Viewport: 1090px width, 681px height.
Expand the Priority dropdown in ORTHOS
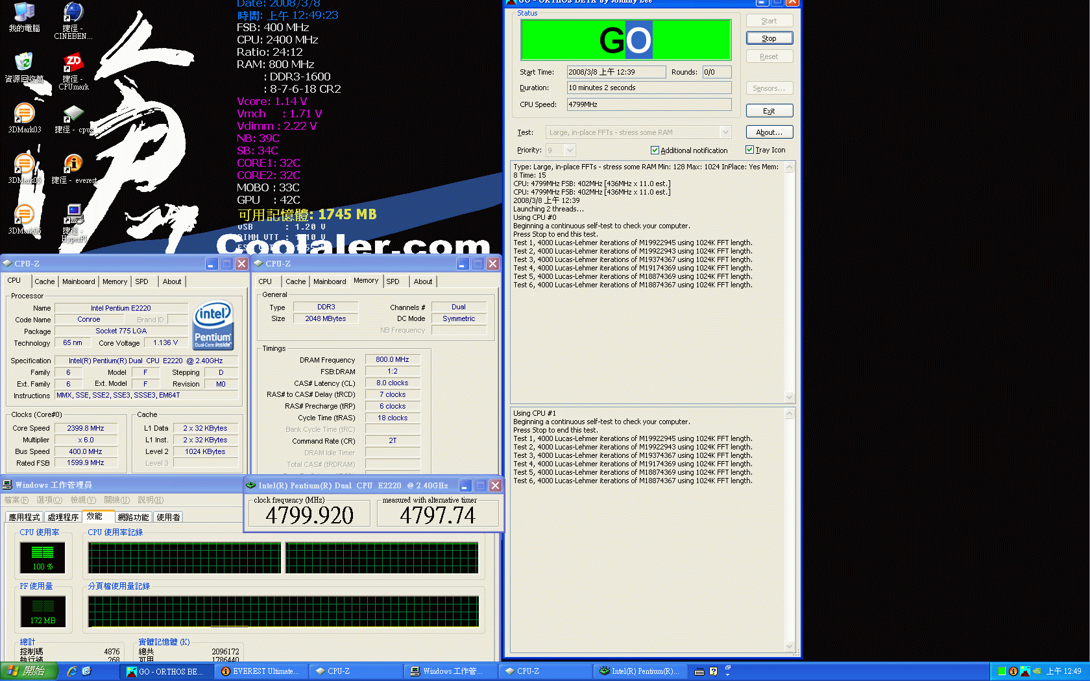[570, 150]
